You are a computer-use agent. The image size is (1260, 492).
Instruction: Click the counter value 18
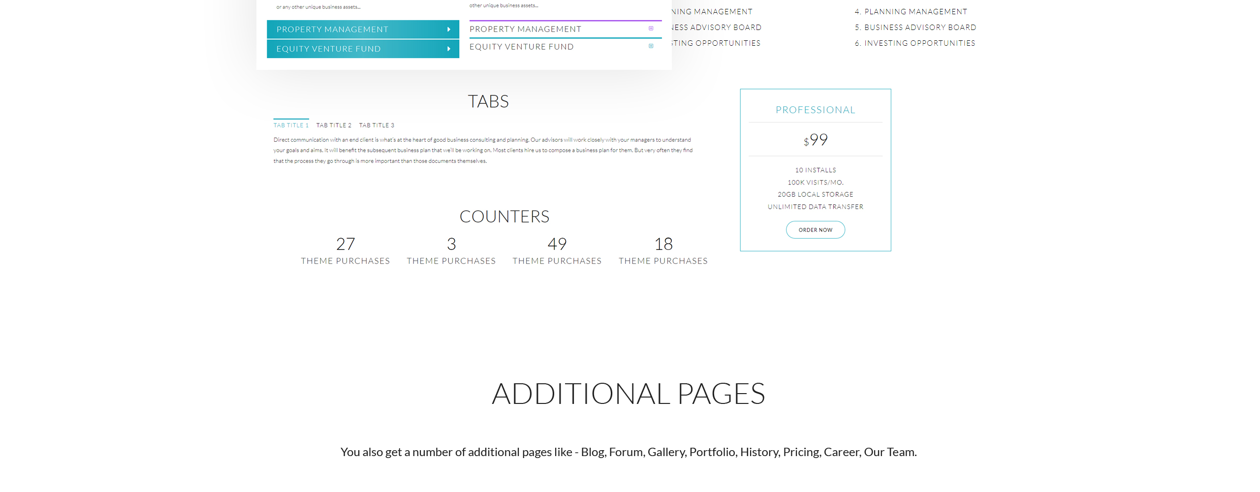point(663,244)
